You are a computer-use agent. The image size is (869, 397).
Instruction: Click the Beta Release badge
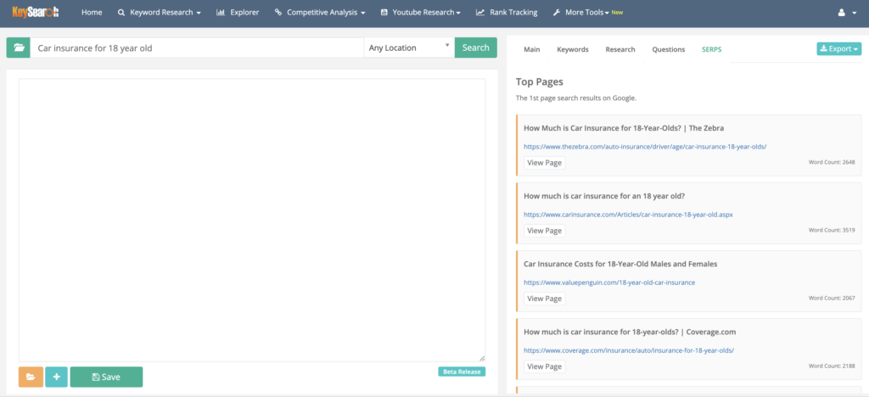coord(462,372)
